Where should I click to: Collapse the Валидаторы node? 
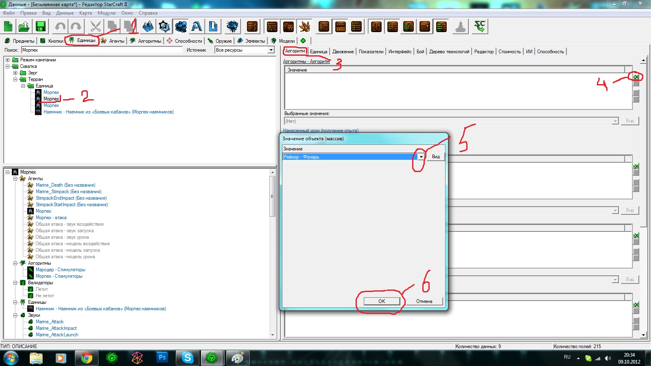[15, 283]
